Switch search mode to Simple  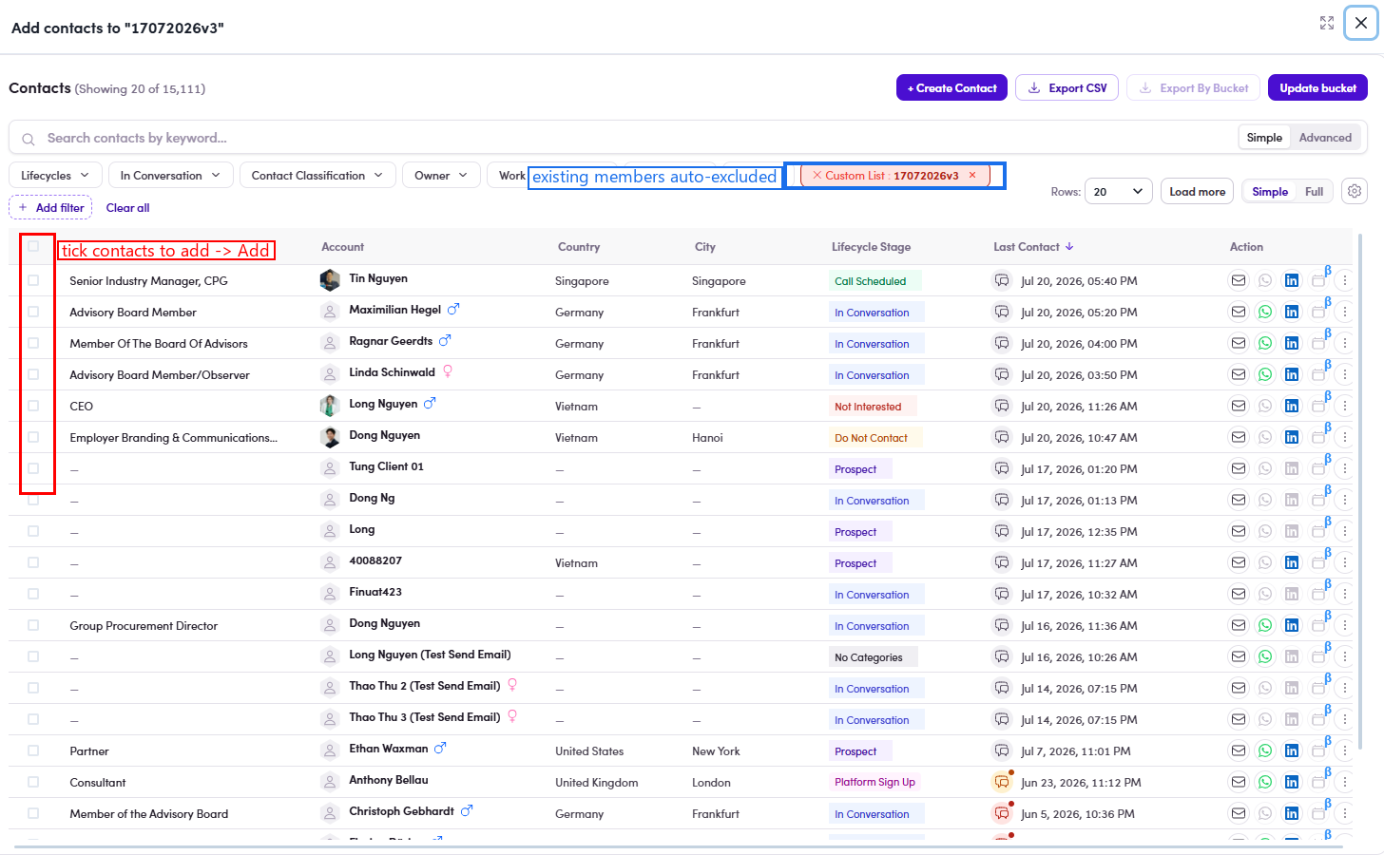click(1264, 137)
